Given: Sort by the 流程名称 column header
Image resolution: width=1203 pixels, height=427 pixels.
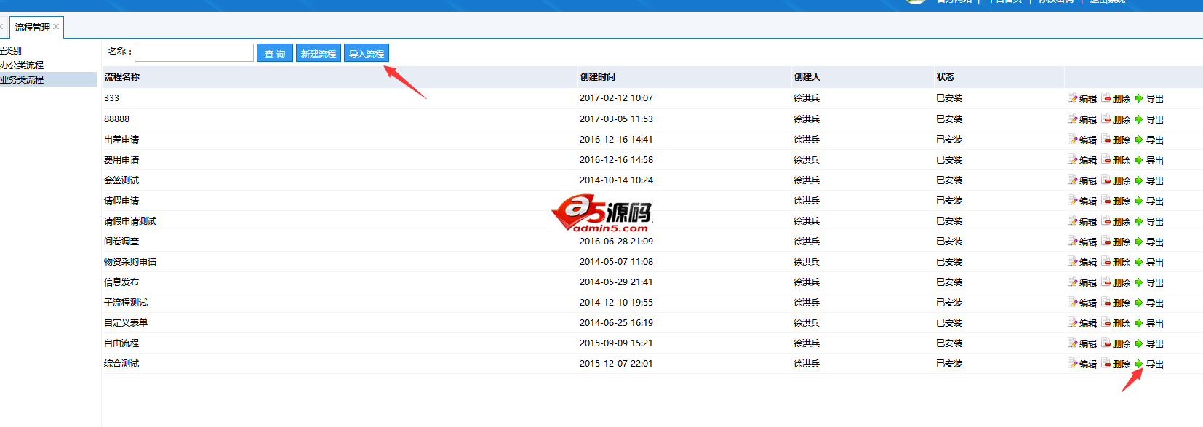Looking at the screenshot, I should 122,77.
